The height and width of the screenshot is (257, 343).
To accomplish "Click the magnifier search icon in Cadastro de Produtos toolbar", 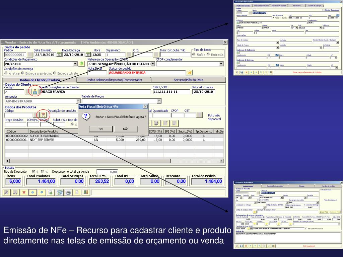I will click(260, 246).
